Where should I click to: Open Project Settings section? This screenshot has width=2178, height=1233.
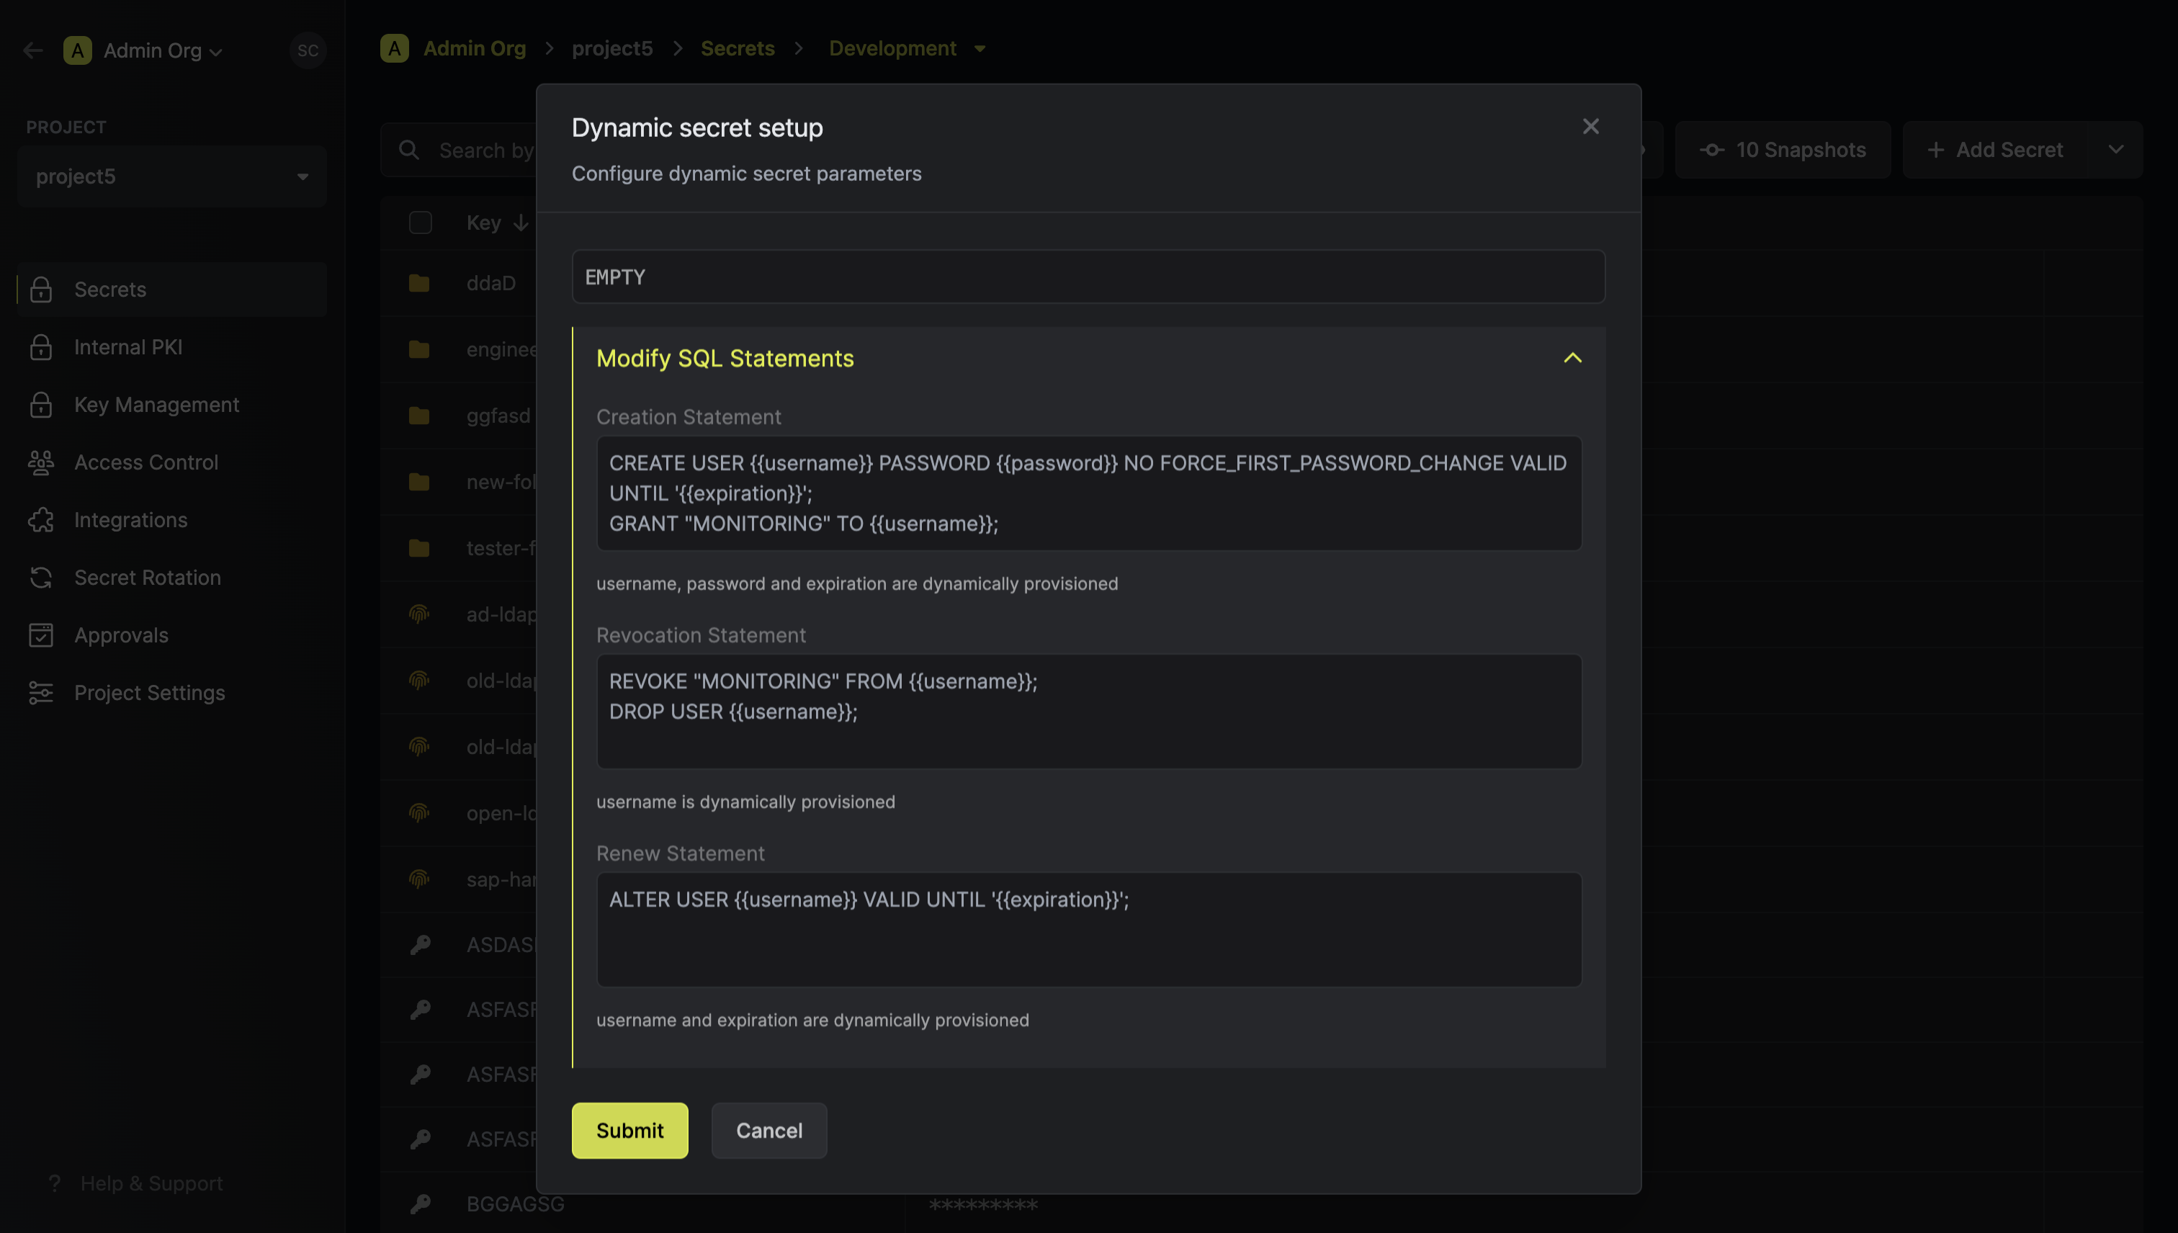[172, 692]
